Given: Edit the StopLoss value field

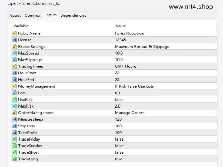Looking at the screenshot, I should pyautogui.click(x=166, y=126).
